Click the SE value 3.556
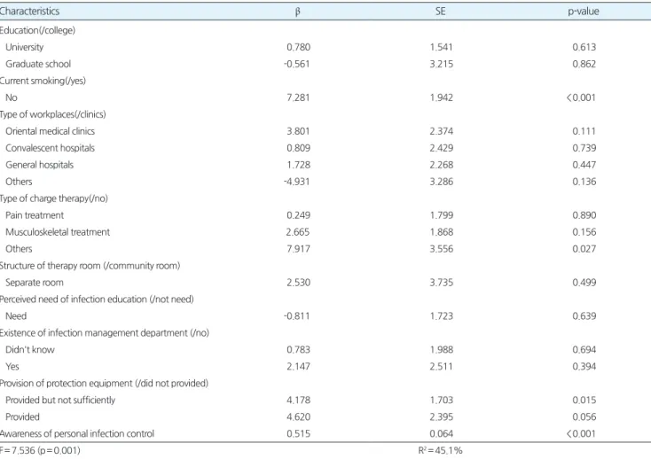 442,249
